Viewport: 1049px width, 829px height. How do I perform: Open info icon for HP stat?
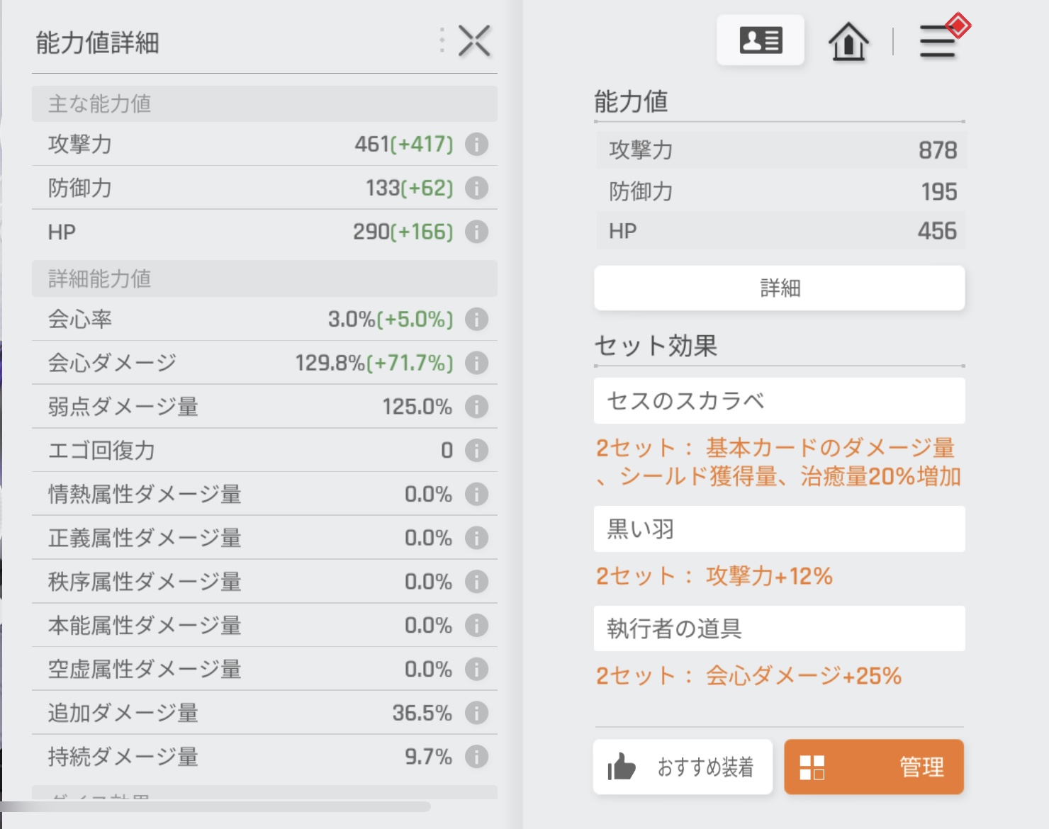click(476, 232)
